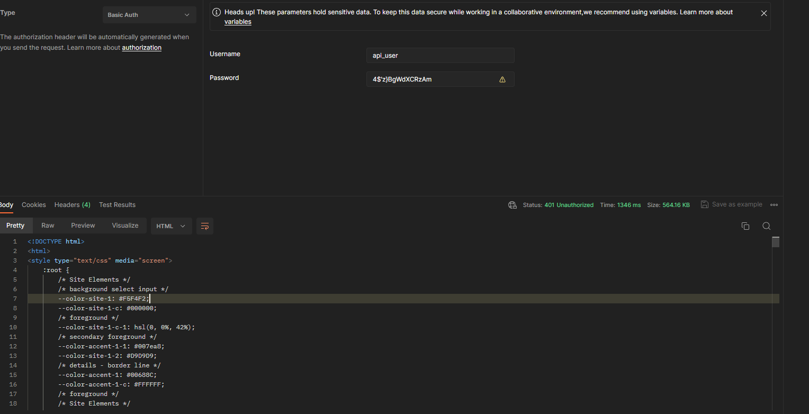Copy the response body using copy icon
The image size is (809, 414).
click(x=745, y=226)
